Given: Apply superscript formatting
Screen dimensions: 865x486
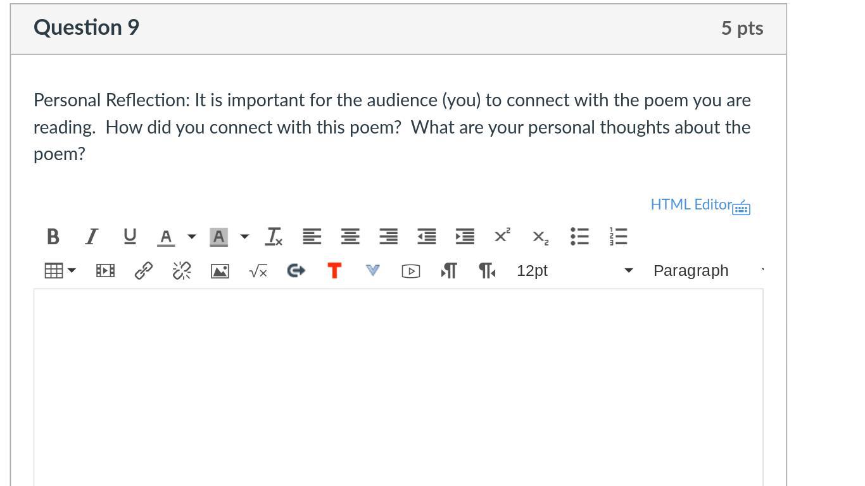Looking at the screenshot, I should tap(502, 237).
